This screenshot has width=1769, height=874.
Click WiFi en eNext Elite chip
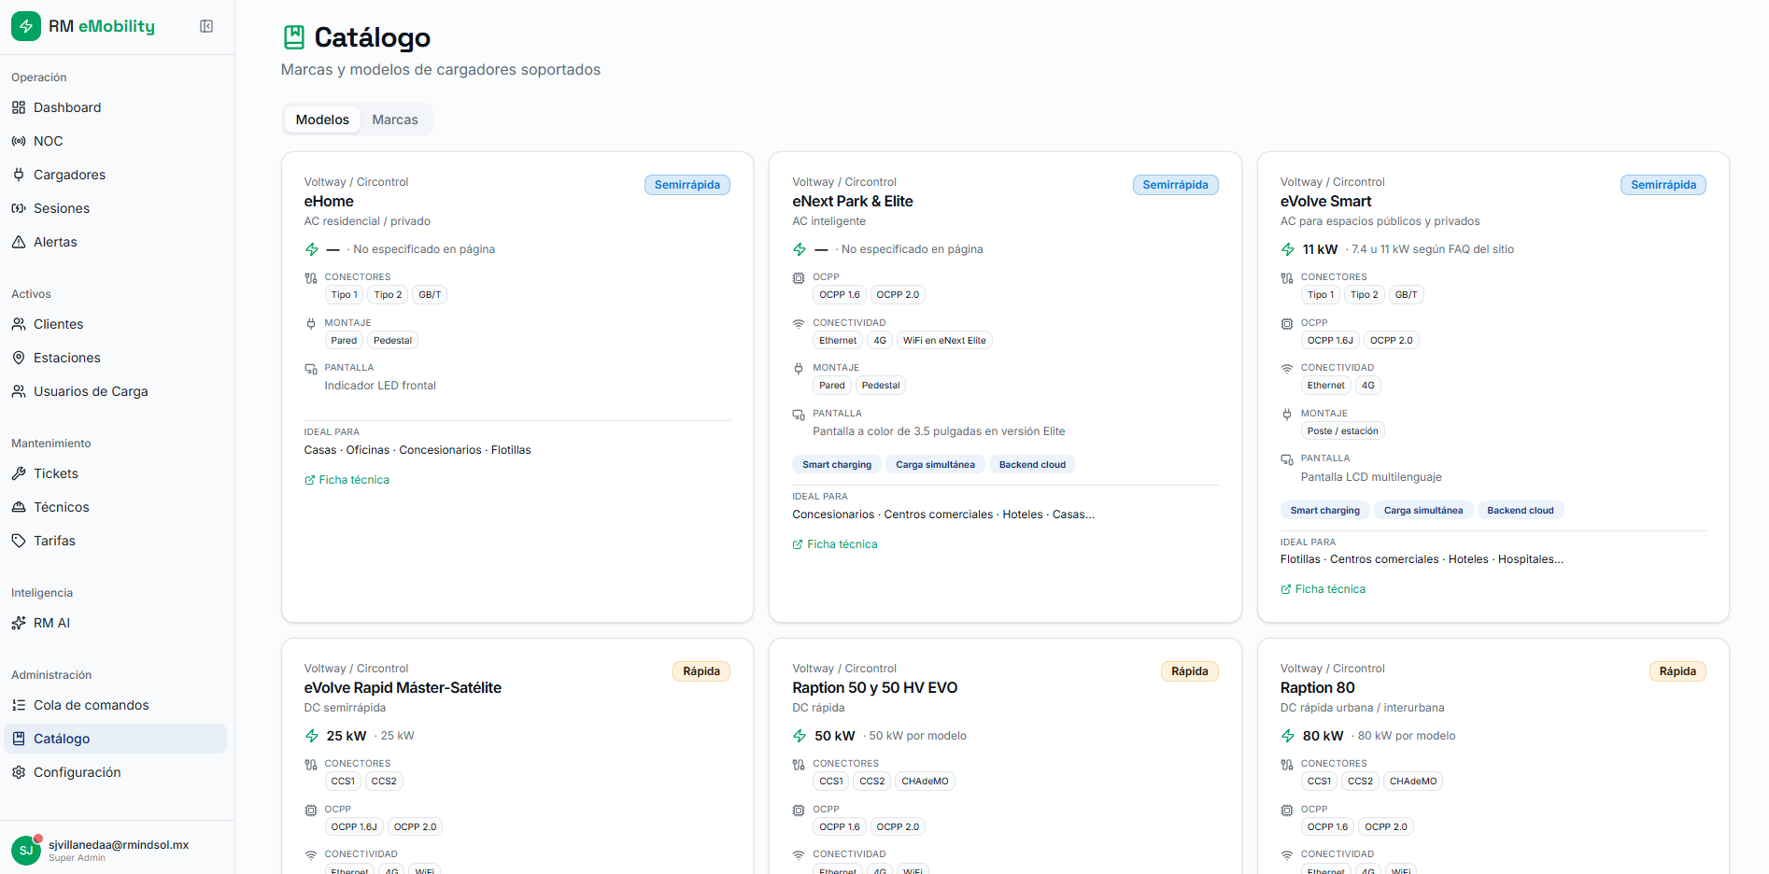click(944, 341)
